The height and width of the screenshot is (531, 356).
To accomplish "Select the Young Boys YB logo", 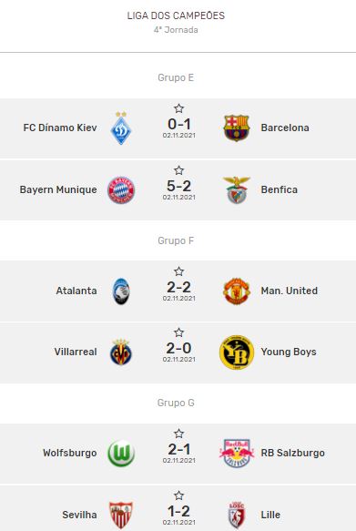I will [237, 352].
